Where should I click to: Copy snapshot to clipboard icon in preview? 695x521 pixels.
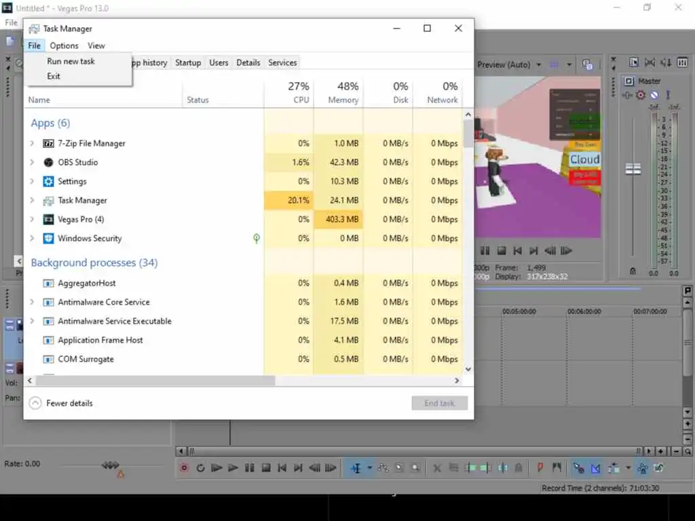click(x=587, y=64)
